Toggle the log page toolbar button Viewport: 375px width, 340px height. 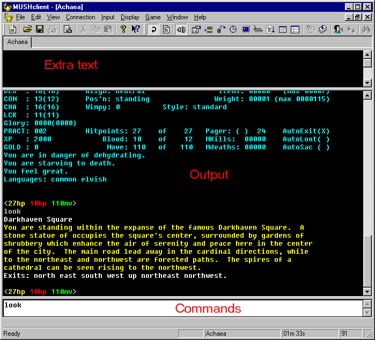(x=166, y=29)
